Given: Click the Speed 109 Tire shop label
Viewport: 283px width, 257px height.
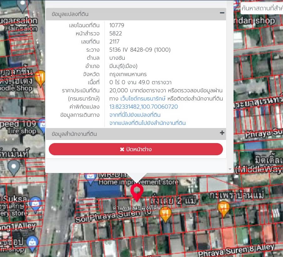Looking at the screenshot, I should [18, 127].
